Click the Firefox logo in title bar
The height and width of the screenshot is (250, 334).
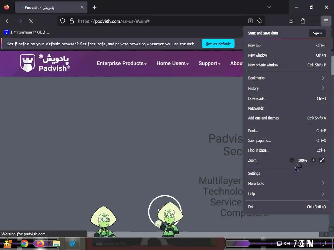[x=7, y=7]
